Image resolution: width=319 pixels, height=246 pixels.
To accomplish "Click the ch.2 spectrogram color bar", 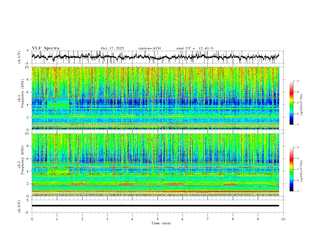I will pyautogui.click(x=291, y=169).
